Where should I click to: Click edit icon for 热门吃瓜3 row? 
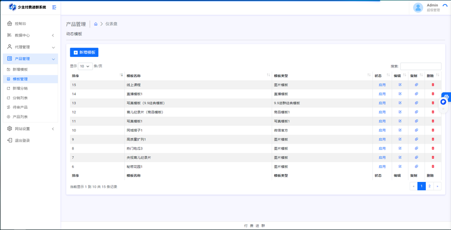400,148
